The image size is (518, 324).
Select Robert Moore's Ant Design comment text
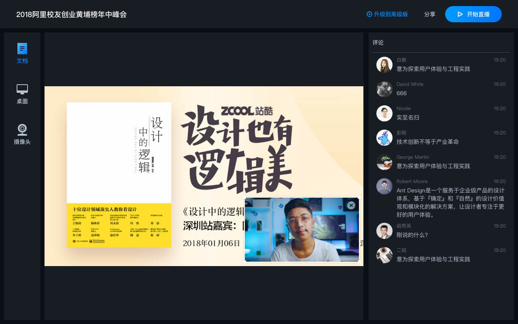click(450, 202)
